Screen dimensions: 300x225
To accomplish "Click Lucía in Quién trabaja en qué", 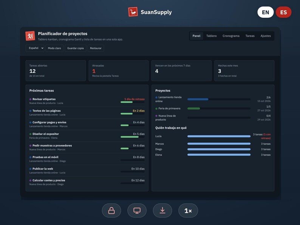I will point(158,136).
